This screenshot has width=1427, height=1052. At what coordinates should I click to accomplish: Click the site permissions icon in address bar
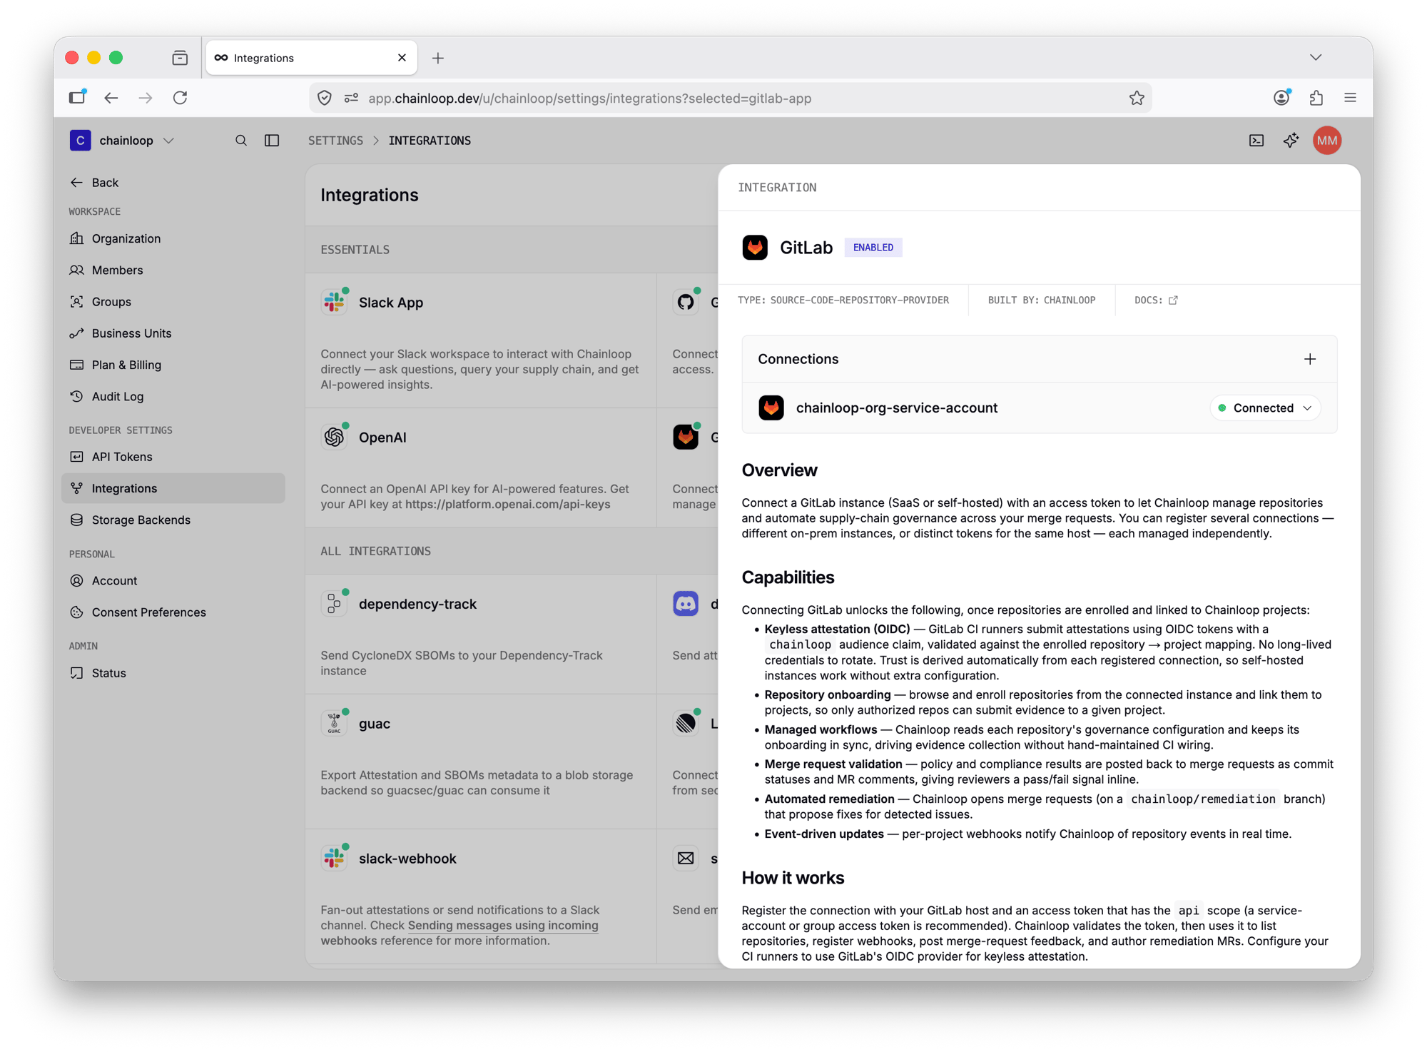(351, 98)
